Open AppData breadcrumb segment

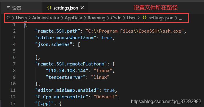click(73, 18)
